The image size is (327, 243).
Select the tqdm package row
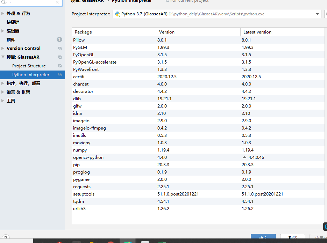[x=198, y=201]
